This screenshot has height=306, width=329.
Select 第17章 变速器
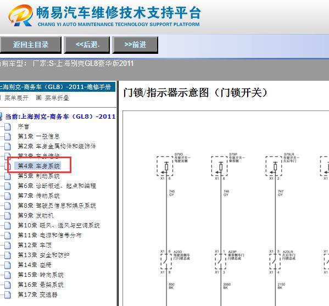pyautogui.click(x=37, y=294)
